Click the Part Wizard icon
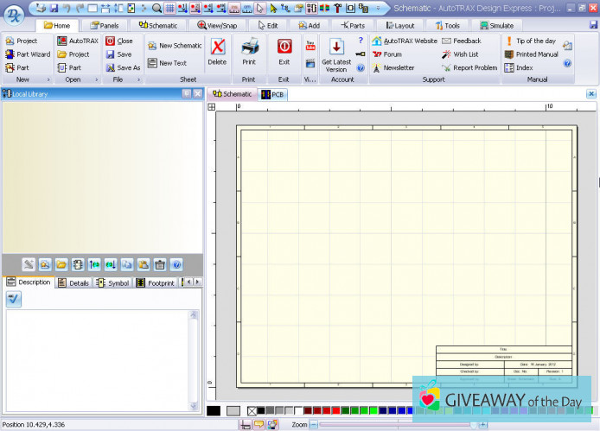The image size is (600, 431). [9, 54]
